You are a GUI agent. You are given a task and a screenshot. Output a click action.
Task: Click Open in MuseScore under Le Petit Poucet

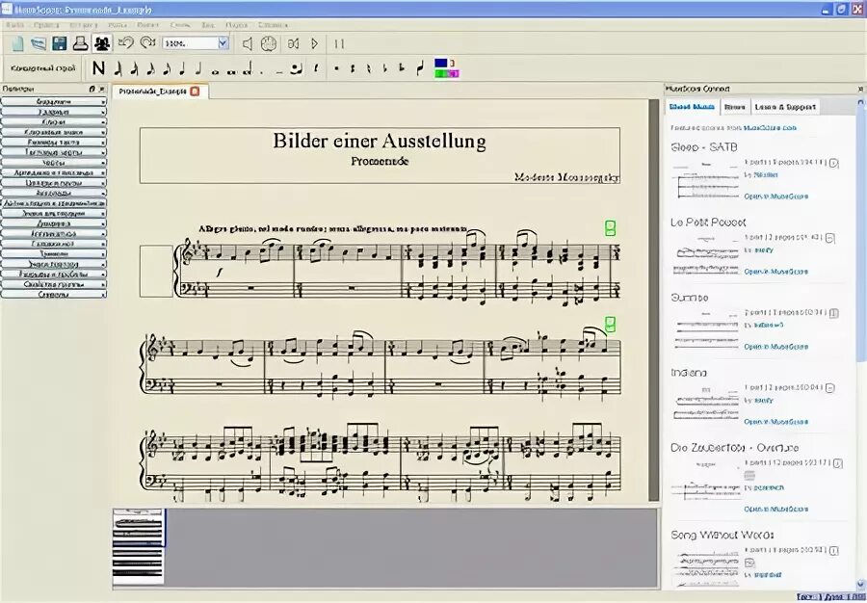tap(776, 272)
